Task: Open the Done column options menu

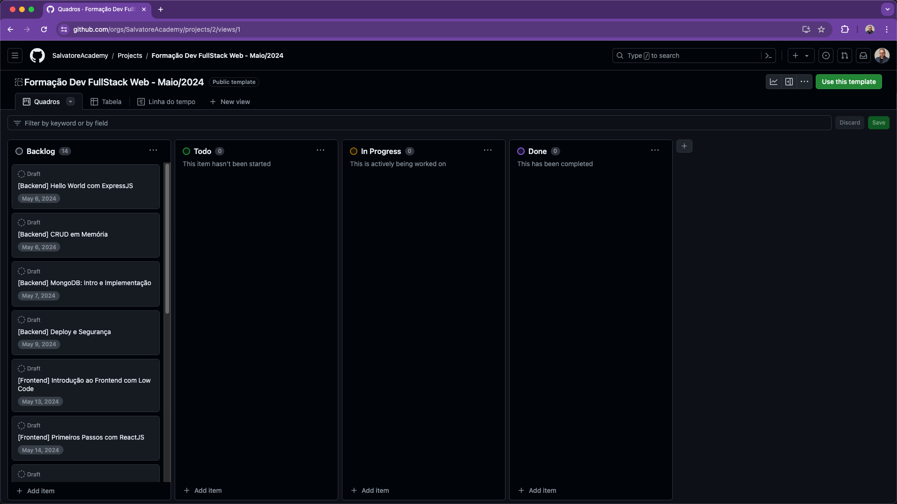Action: (655, 150)
